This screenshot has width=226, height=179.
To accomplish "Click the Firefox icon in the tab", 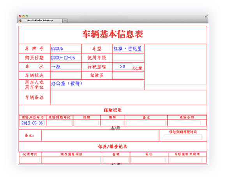I will (21, 21).
